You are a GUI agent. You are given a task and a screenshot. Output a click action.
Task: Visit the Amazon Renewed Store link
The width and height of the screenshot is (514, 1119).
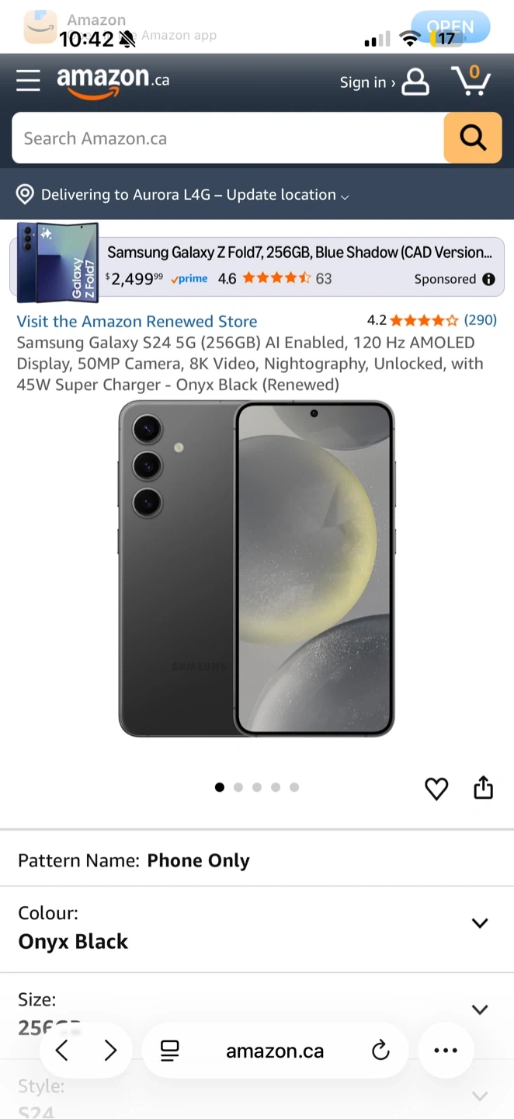[137, 322]
